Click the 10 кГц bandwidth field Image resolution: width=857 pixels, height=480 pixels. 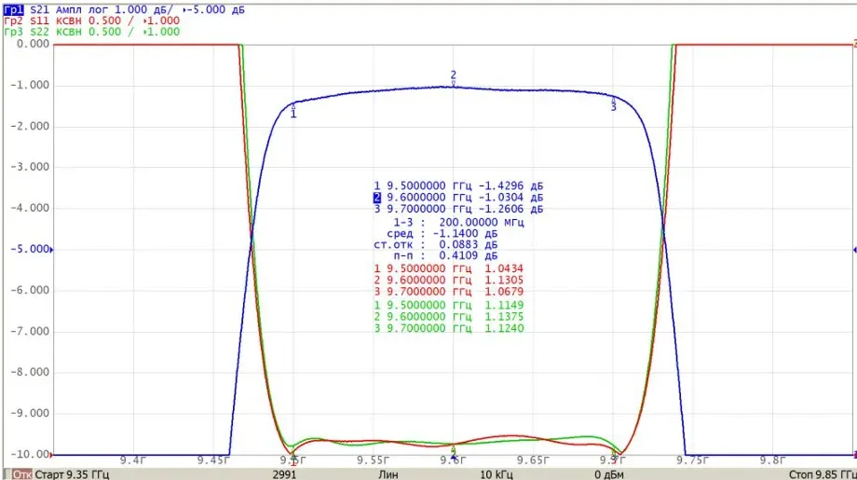click(497, 474)
